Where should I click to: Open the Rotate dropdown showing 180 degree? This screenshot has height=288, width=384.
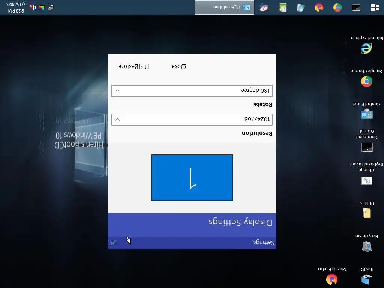pos(192,91)
